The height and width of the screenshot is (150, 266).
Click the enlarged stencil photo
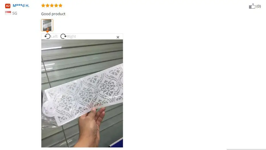point(82,93)
